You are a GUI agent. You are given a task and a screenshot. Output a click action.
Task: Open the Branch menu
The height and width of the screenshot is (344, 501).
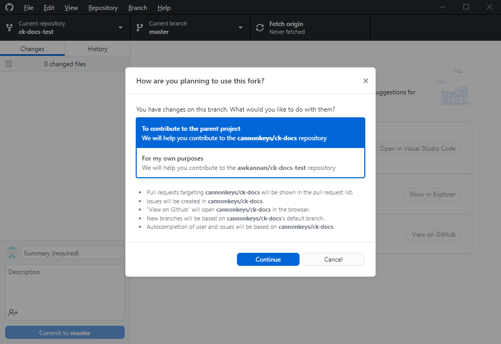(138, 8)
